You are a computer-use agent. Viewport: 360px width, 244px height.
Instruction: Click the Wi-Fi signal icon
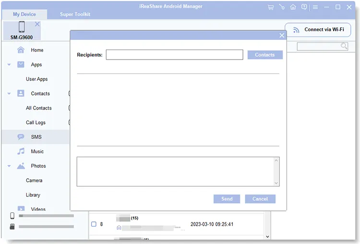296,30
